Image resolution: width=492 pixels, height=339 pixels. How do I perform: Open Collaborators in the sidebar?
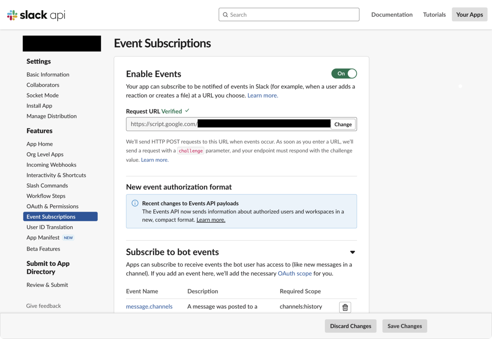tap(43, 85)
